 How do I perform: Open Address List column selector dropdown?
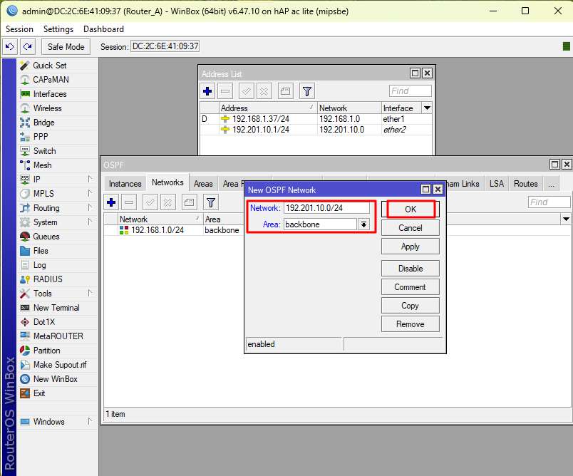pyautogui.click(x=427, y=108)
